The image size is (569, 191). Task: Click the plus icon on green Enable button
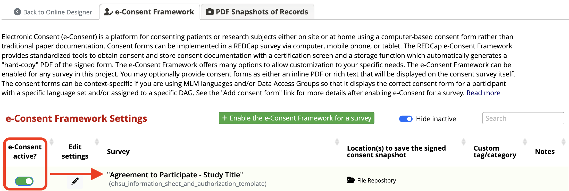click(x=225, y=118)
